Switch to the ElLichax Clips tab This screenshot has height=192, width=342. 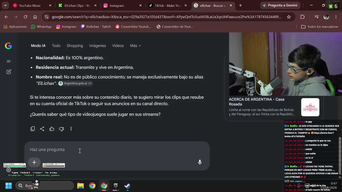[78, 5]
